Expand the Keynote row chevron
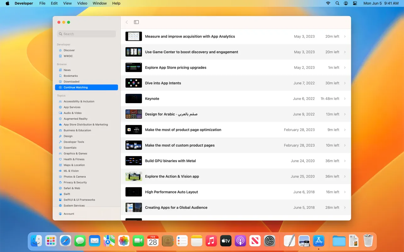 tap(345, 99)
